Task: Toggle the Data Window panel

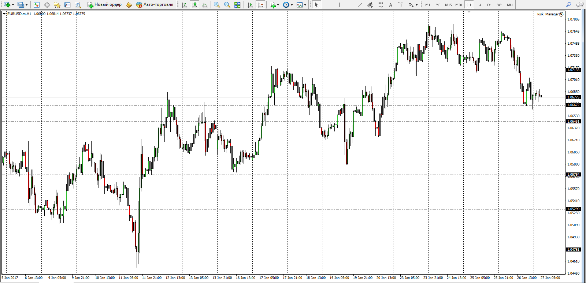Action: pyautogui.click(x=47, y=5)
